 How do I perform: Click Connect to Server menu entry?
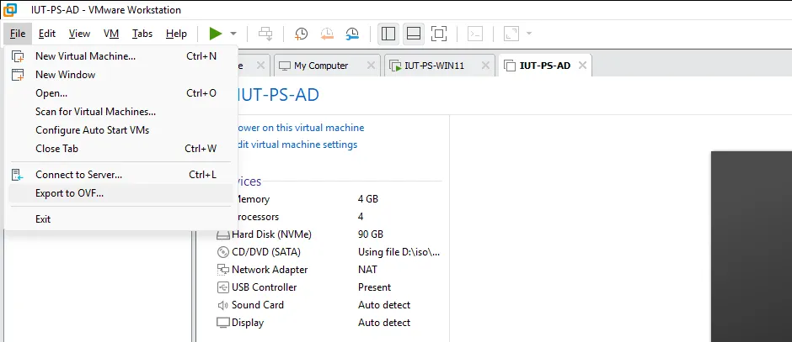(78, 175)
